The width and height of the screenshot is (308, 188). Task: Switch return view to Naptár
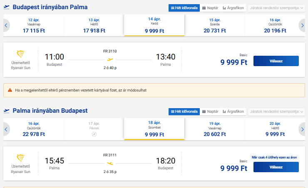point(210,111)
